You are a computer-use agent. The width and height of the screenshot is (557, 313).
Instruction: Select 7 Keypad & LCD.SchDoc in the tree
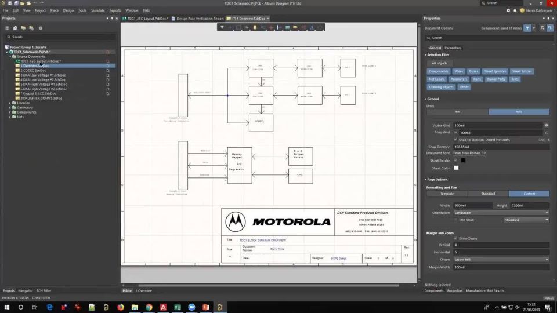(x=38, y=94)
